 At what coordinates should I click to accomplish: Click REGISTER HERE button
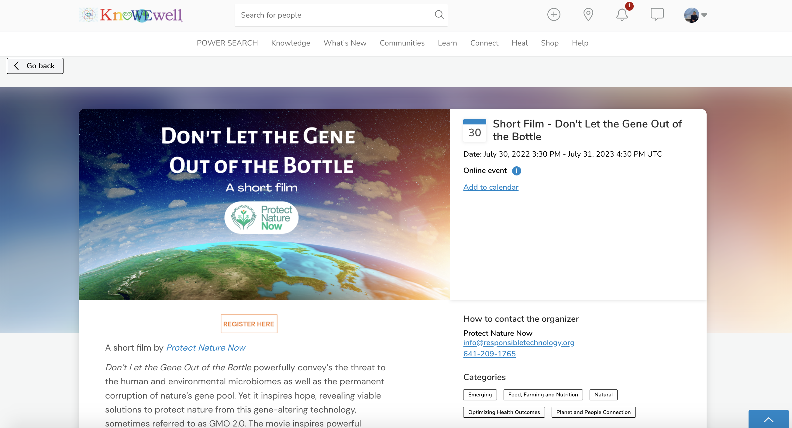point(249,324)
